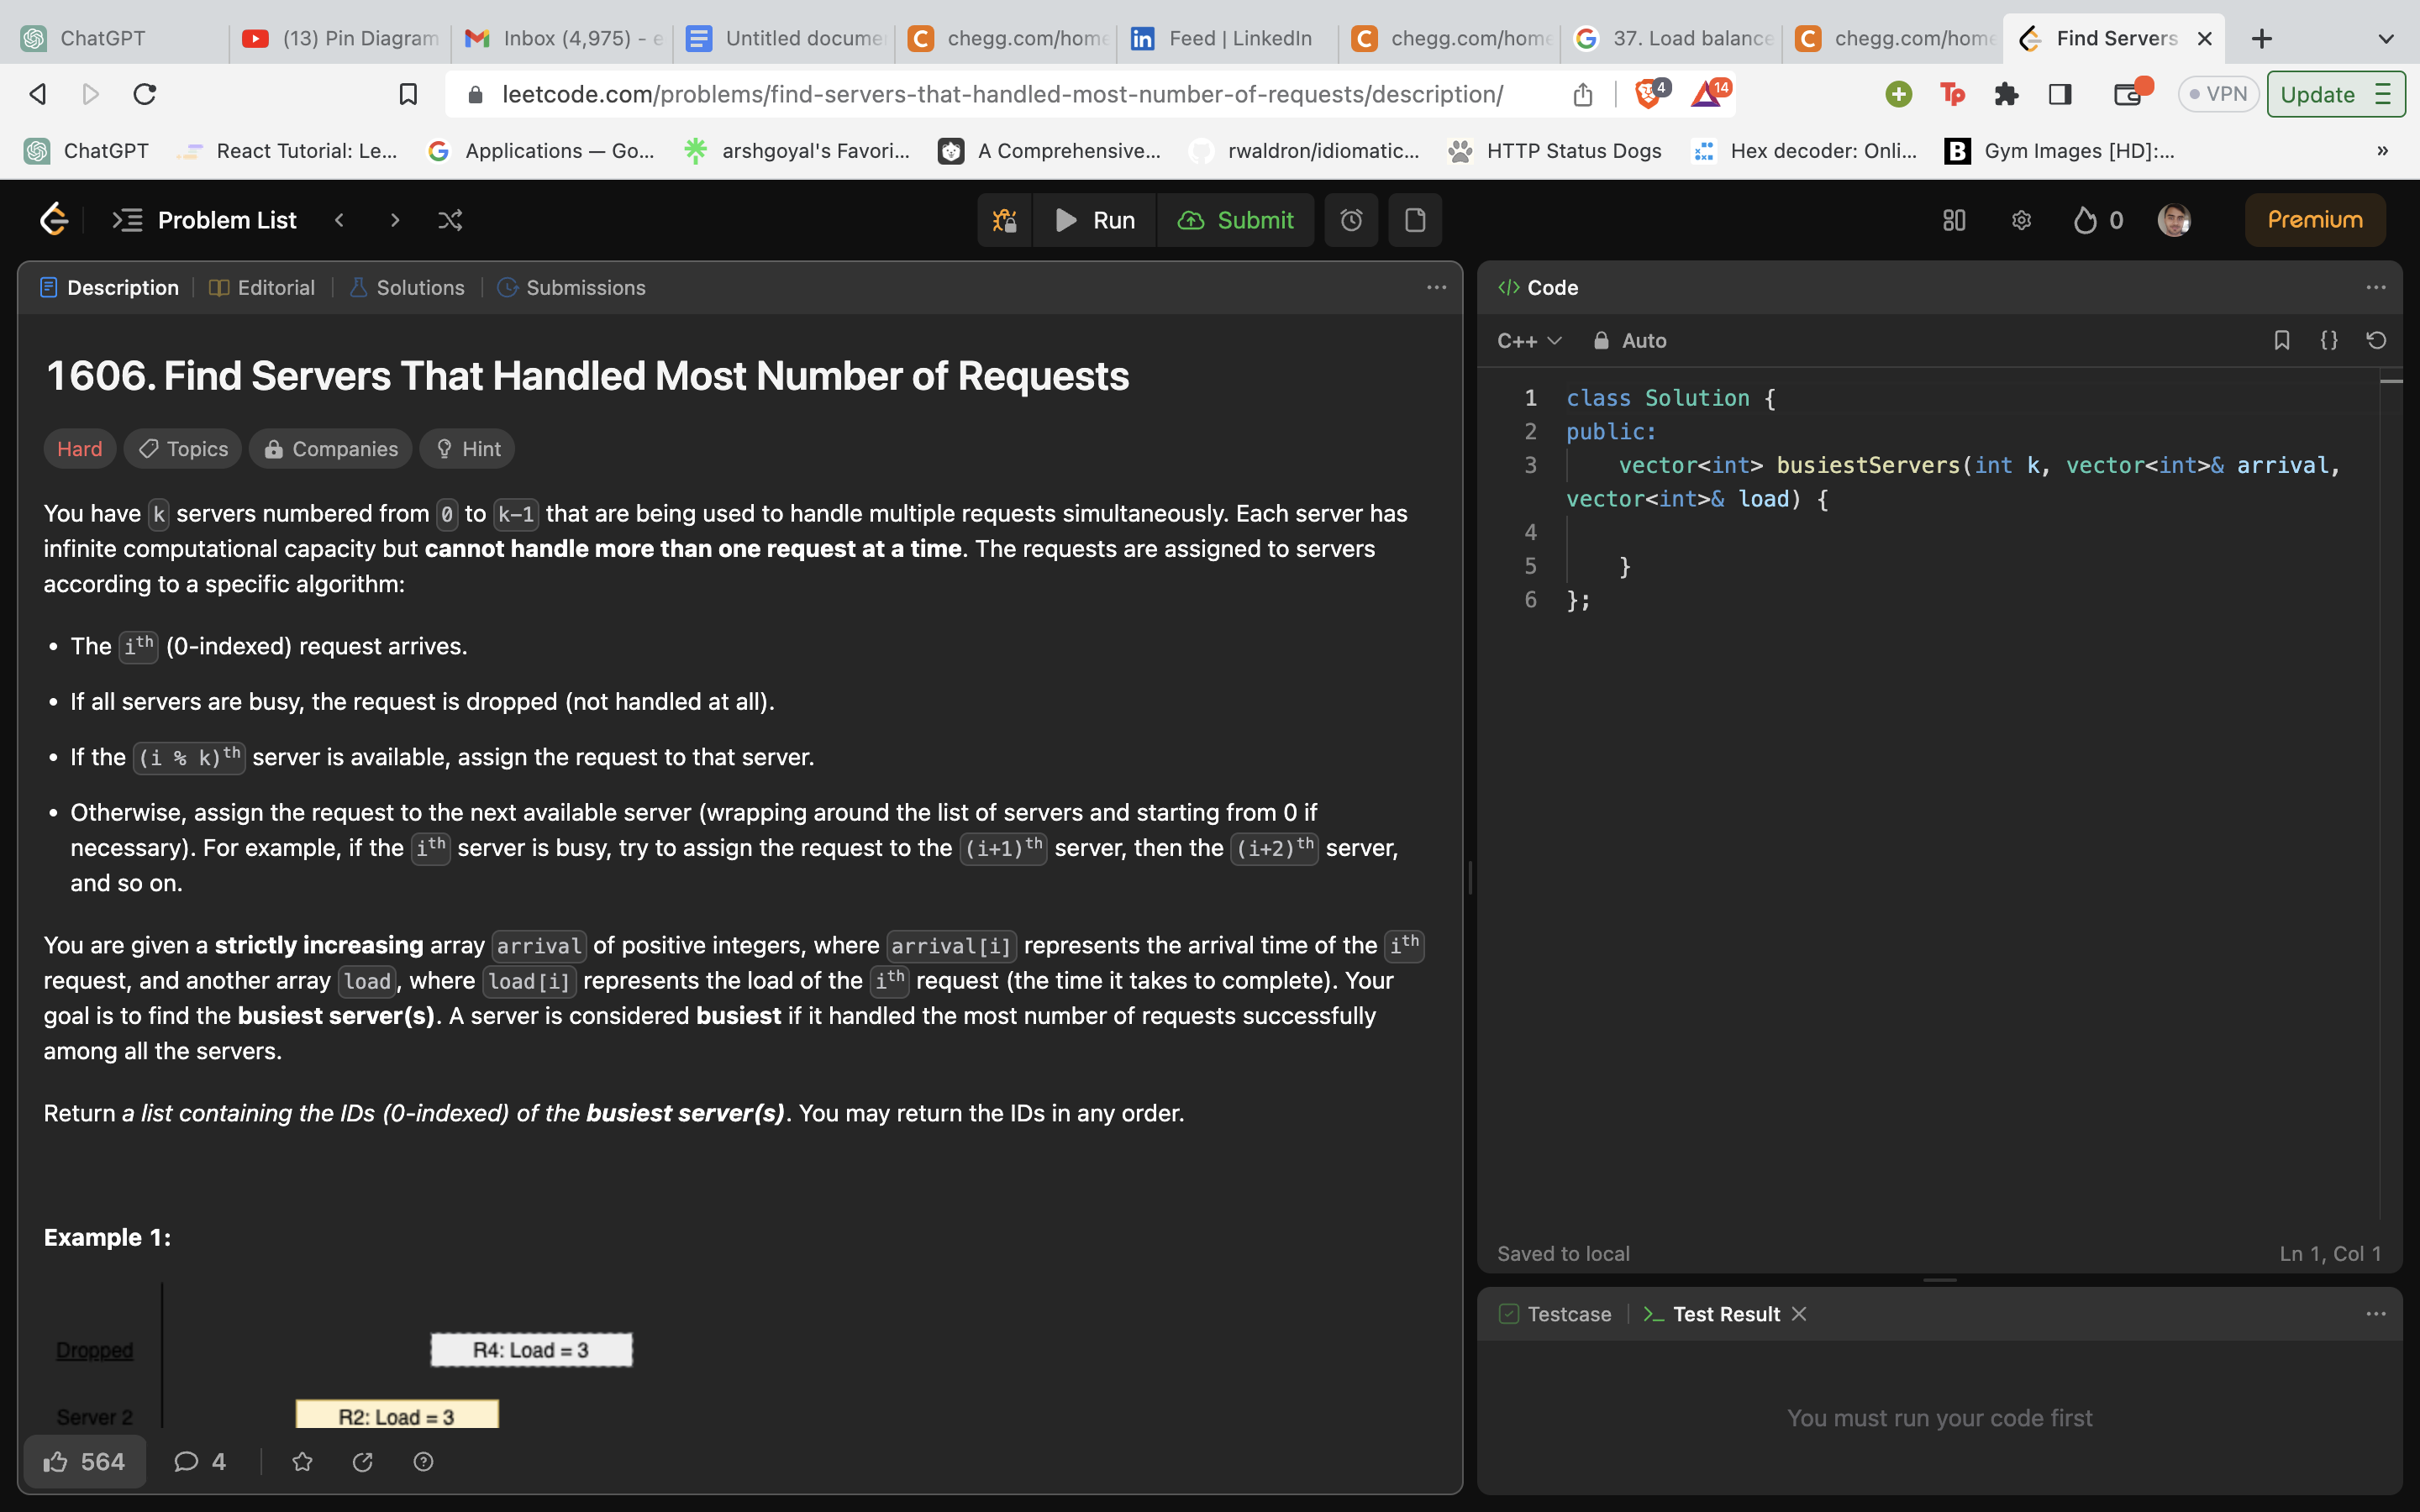Viewport: 2420px width, 1512px height.
Task: Open the C++ language dropdown
Action: click(1528, 340)
